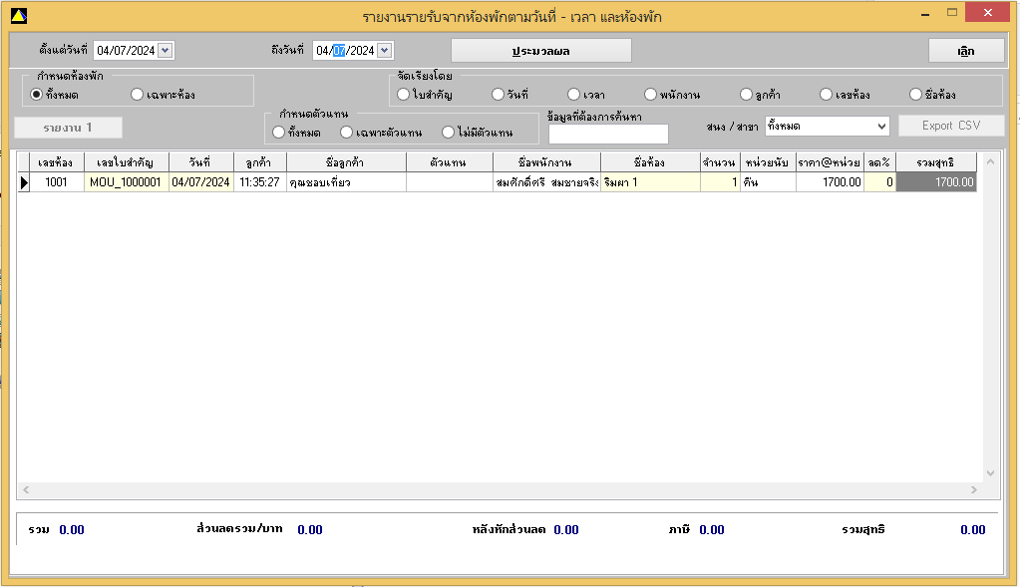Click the ชื่อลูกค้า column header

click(x=346, y=162)
